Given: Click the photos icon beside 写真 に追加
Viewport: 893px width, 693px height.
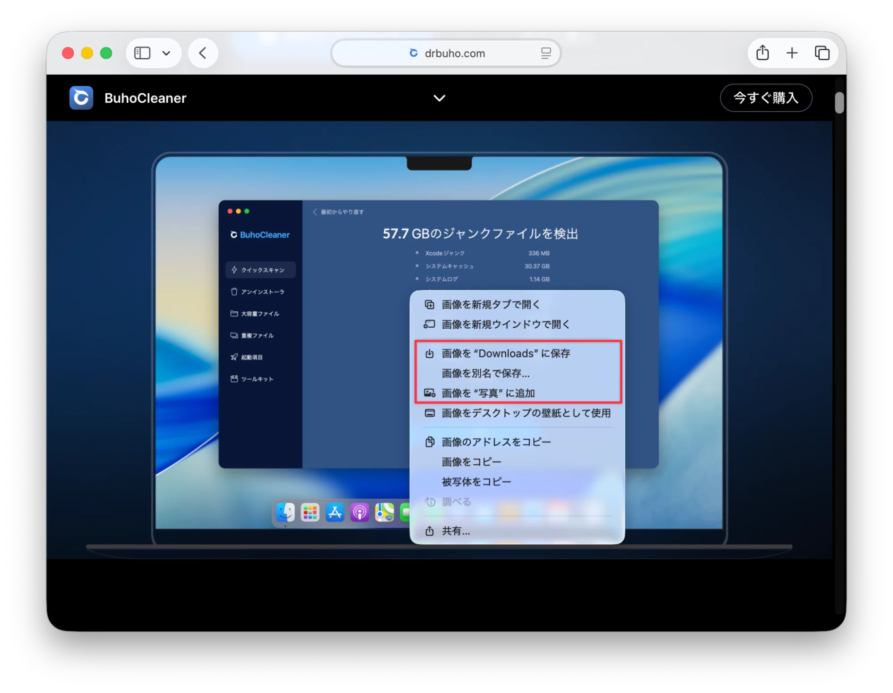Looking at the screenshot, I should (429, 393).
